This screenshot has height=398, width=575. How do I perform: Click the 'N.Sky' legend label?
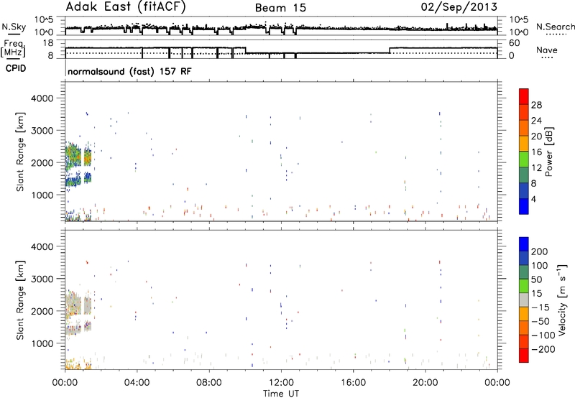[x=14, y=27]
